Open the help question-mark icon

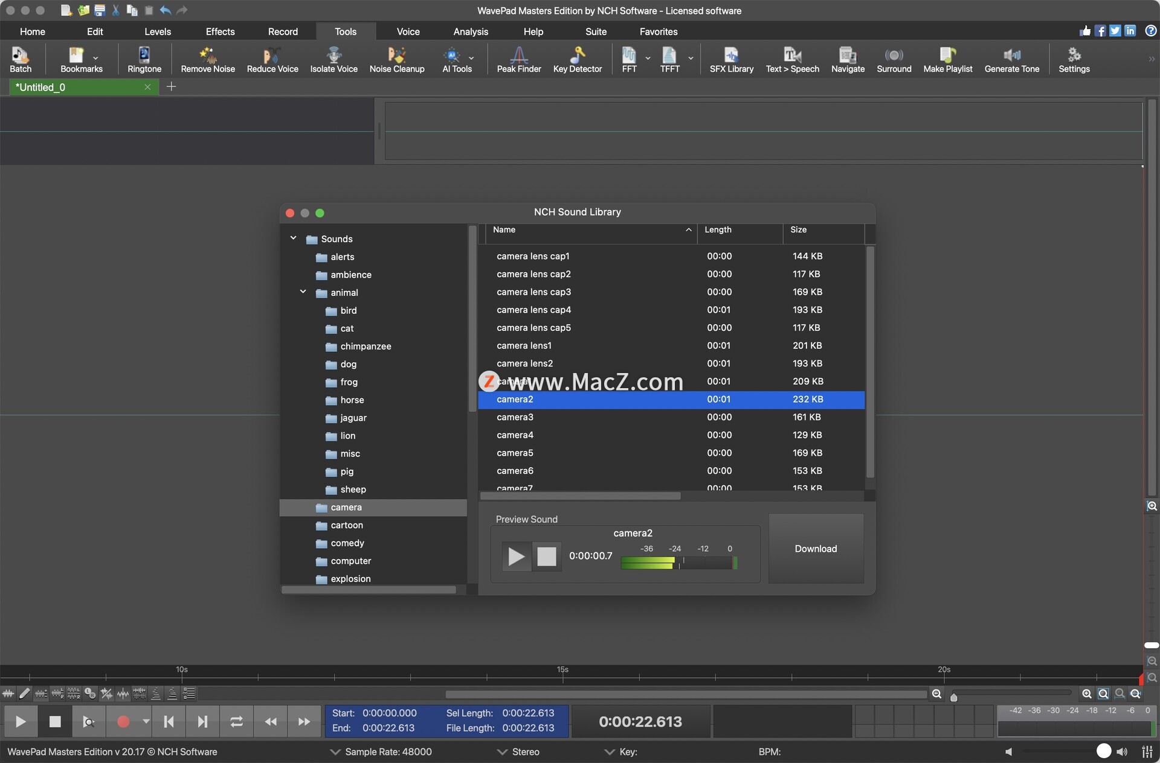pos(1151,31)
